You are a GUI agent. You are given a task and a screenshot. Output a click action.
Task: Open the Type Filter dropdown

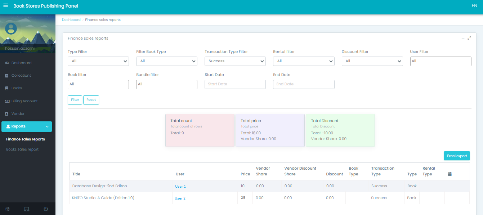pyautogui.click(x=98, y=61)
